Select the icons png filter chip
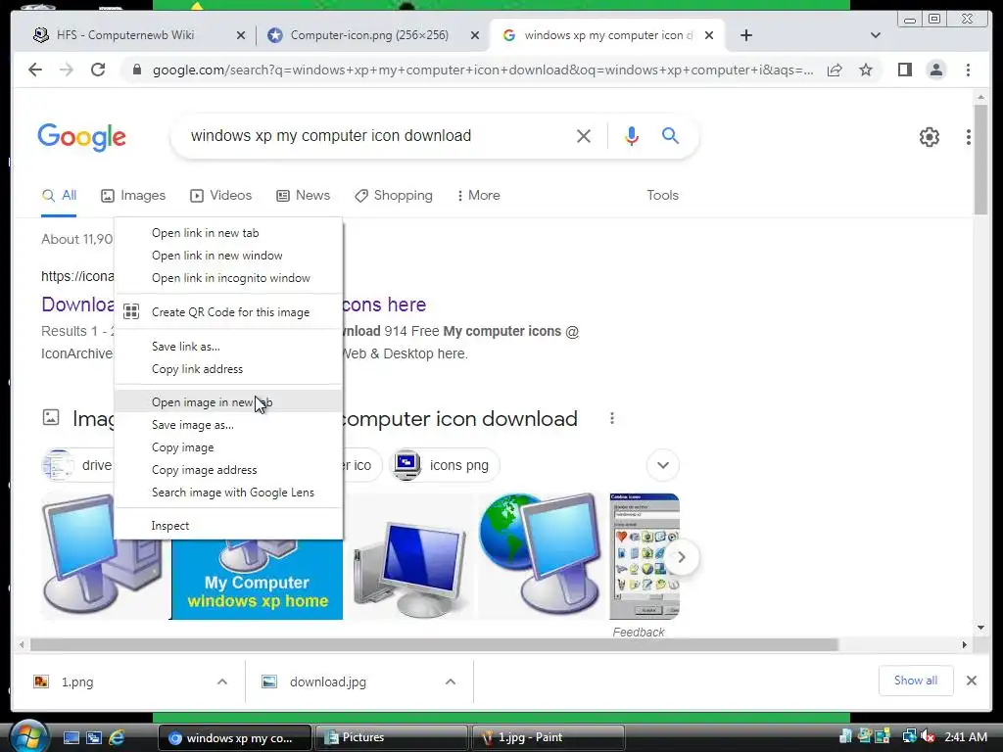 [x=444, y=465]
